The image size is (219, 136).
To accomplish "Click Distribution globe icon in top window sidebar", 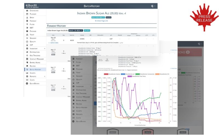I will pos(27,52).
